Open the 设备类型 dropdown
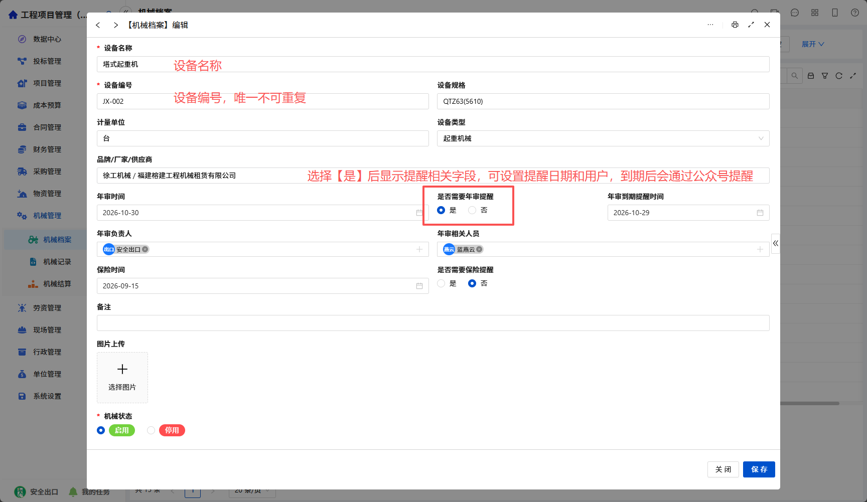The height and width of the screenshot is (502, 867). tap(603, 138)
